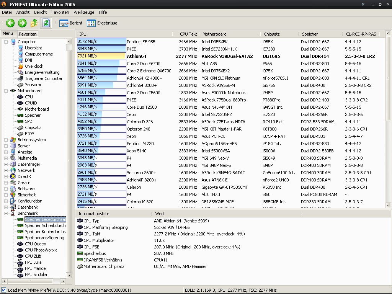
Task: Open the Bericht report toolbar button
Action: [x=71, y=23]
